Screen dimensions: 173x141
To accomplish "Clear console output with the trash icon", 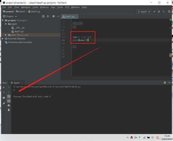I will pyautogui.click(x=9, y=110).
